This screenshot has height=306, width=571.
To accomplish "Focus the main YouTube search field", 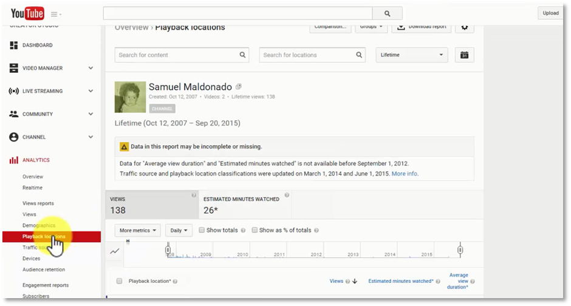I will tap(238, 13).
